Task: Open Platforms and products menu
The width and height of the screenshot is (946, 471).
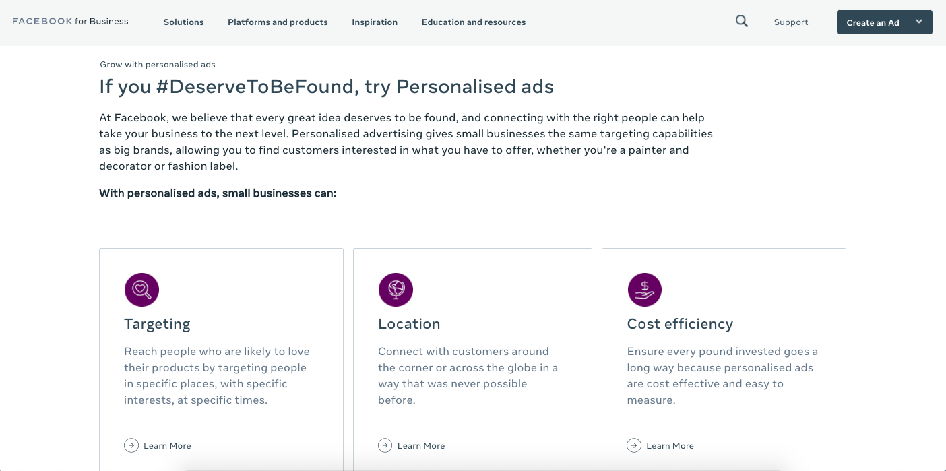Action: pos(278,22)
